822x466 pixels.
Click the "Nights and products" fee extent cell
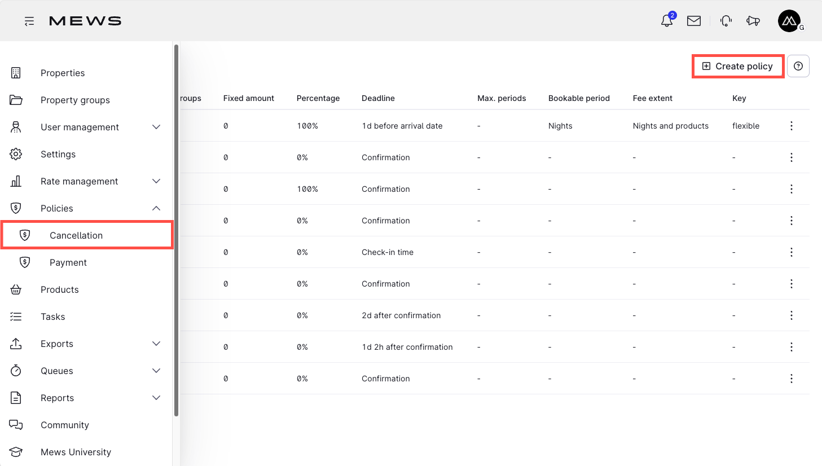(671, 126)
